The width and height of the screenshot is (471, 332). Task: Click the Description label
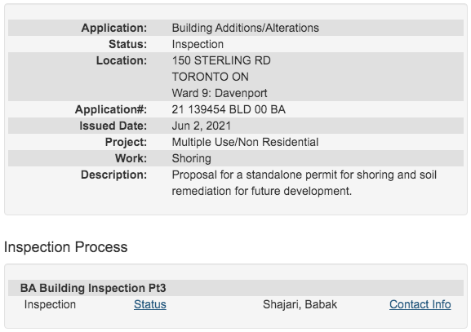[113, 175]
